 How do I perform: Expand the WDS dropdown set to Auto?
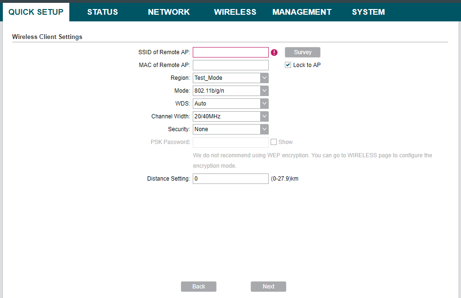coord(264,103)
